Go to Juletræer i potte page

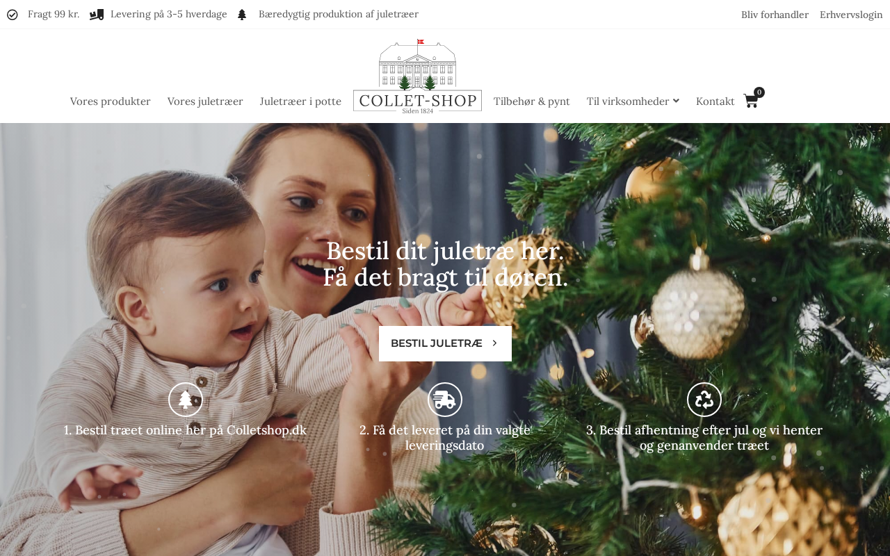click(300, 101)
